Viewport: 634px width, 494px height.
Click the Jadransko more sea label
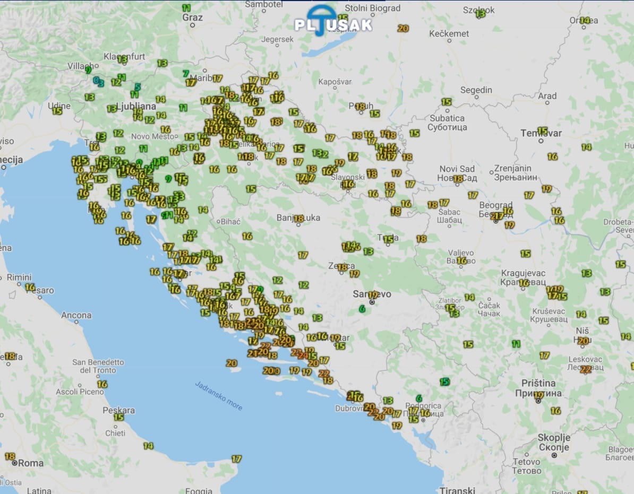[219, 396]
